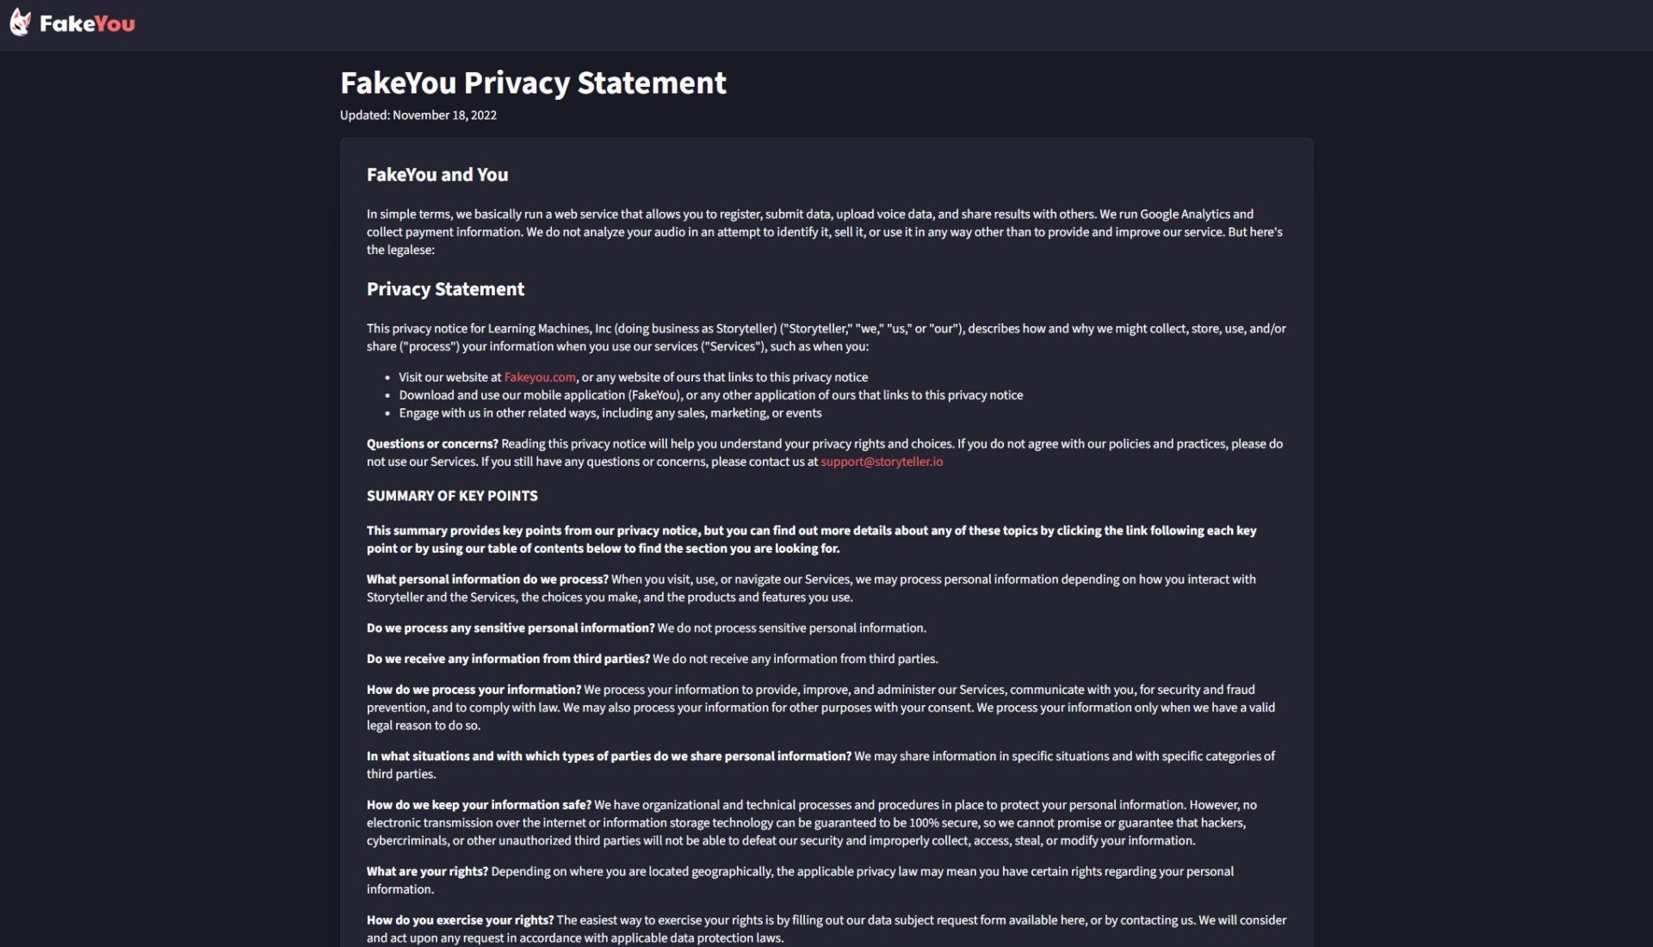This screenshot has width=1653, height=947.
Task: Click the FakeYou fox mask logo icon
Action: click(21, 23)
